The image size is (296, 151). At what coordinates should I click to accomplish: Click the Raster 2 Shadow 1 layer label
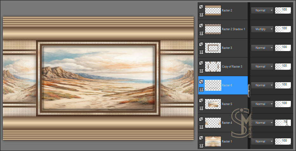(235, 29)
